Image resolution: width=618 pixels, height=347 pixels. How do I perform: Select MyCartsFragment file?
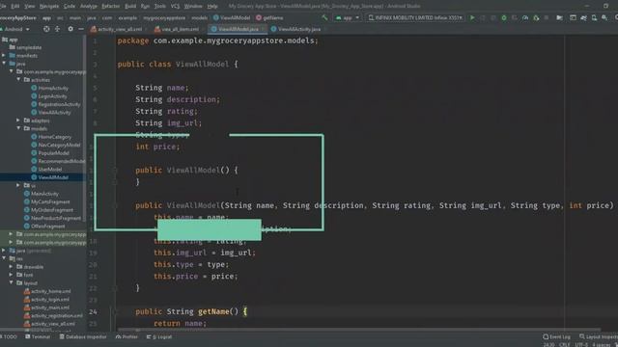[47, 201]
